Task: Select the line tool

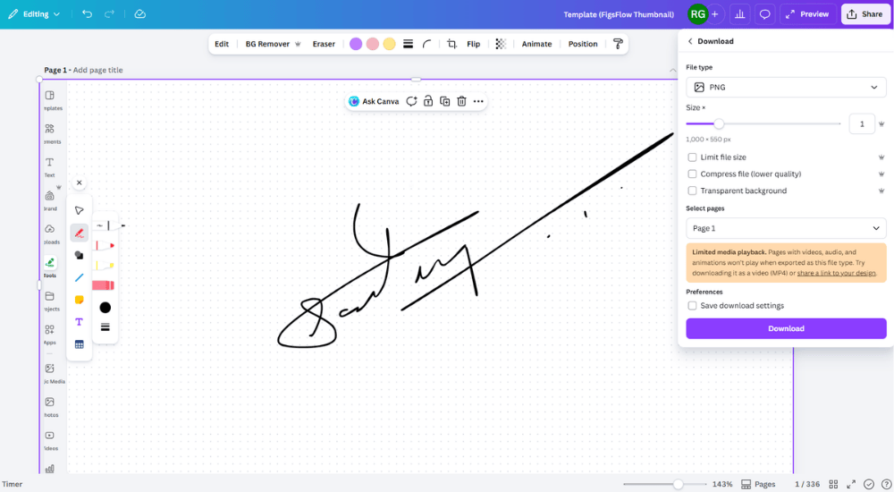Action: 80,277
